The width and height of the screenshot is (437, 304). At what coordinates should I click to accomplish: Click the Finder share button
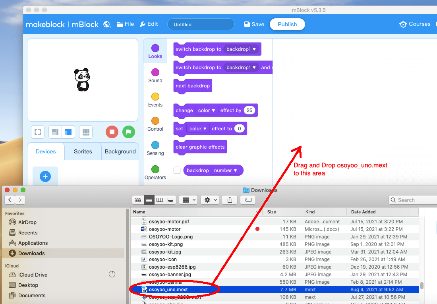[230, 200]
